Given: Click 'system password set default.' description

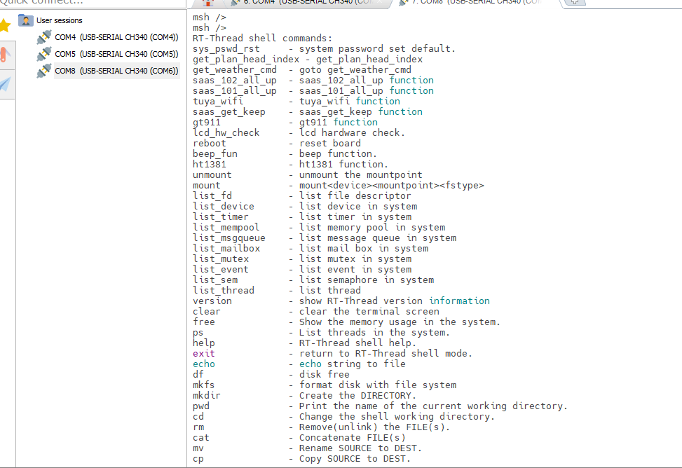Looking at the screenshot, I should [x=377, y=49].
